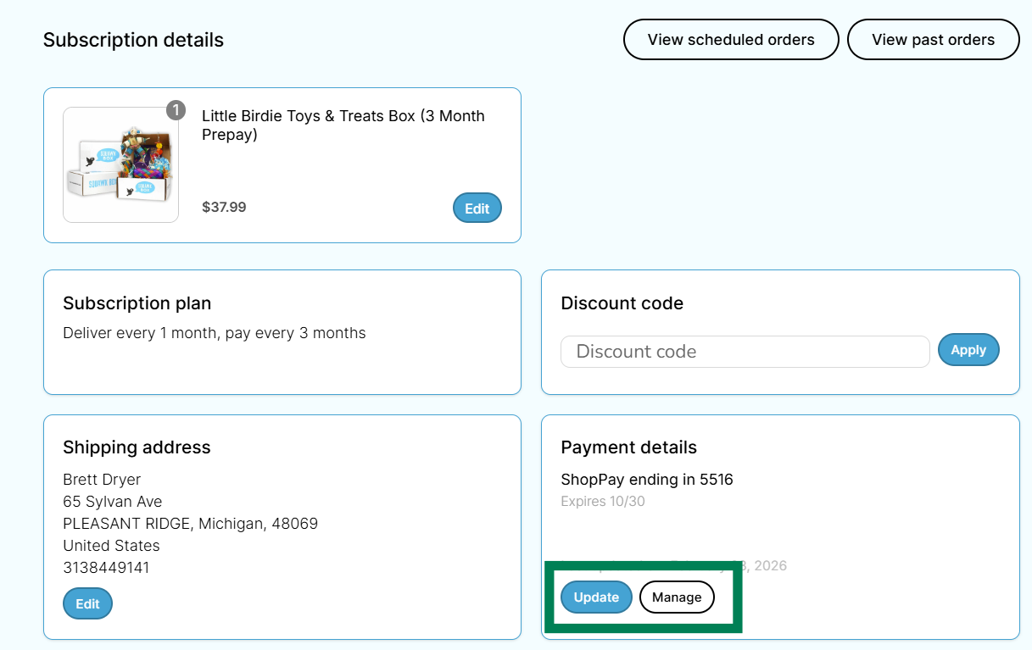Image resolution: width=1032 pixels, height=650 pixels.
Task: Click the Subscription plan heading
Action: 137,303
